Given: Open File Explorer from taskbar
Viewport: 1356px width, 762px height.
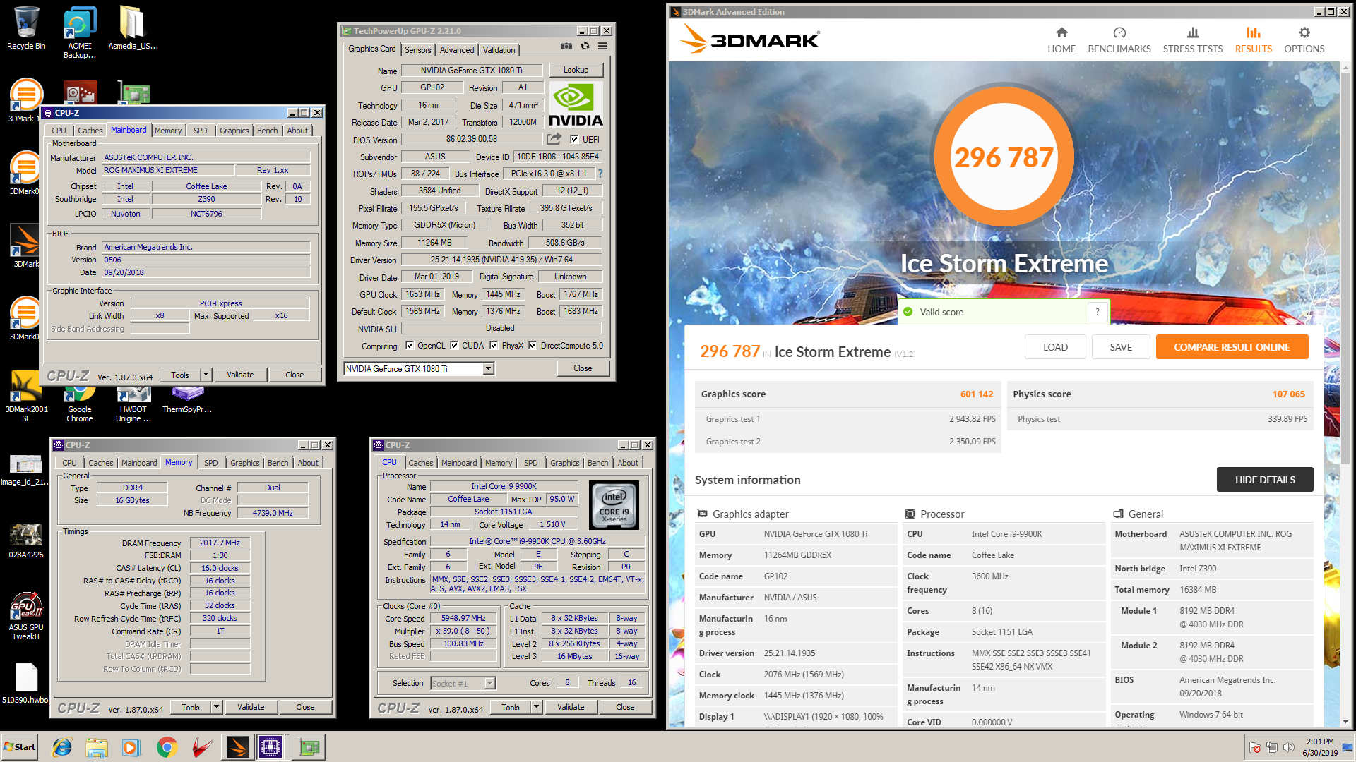Looking at the screenshot, I should point(97,747).
